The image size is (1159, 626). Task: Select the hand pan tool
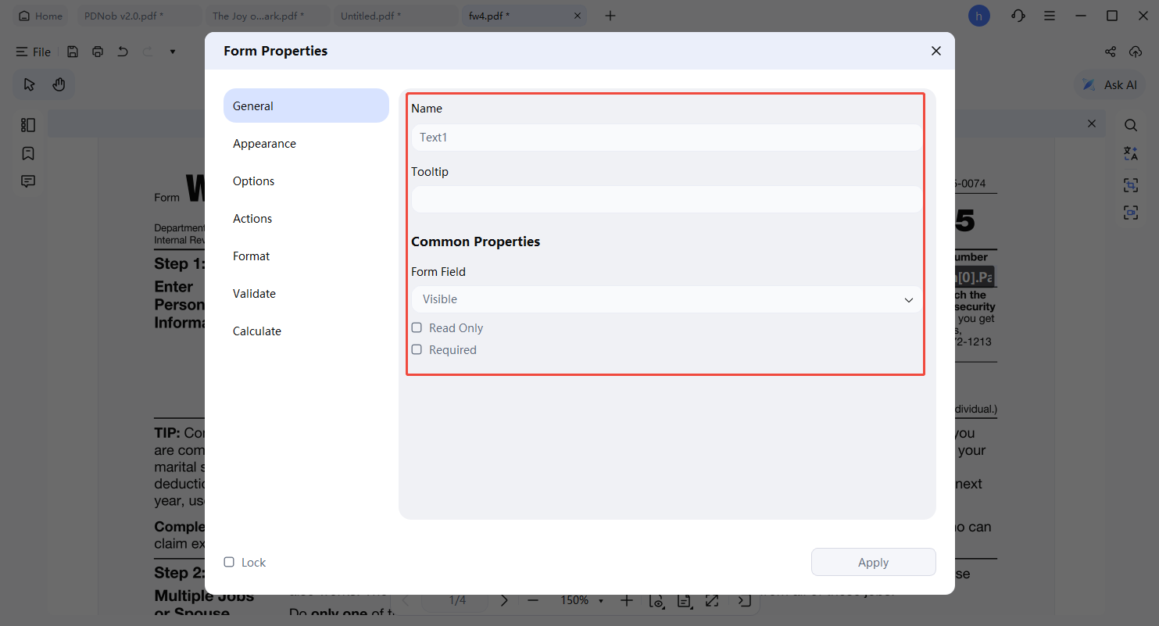pyautogui.click(x=60, y=84)
